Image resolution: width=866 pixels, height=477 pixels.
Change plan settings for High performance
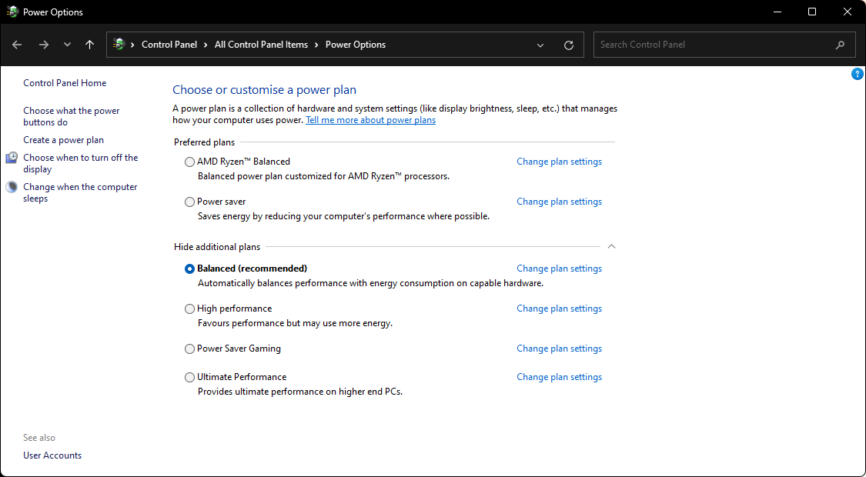click(559, 309)
